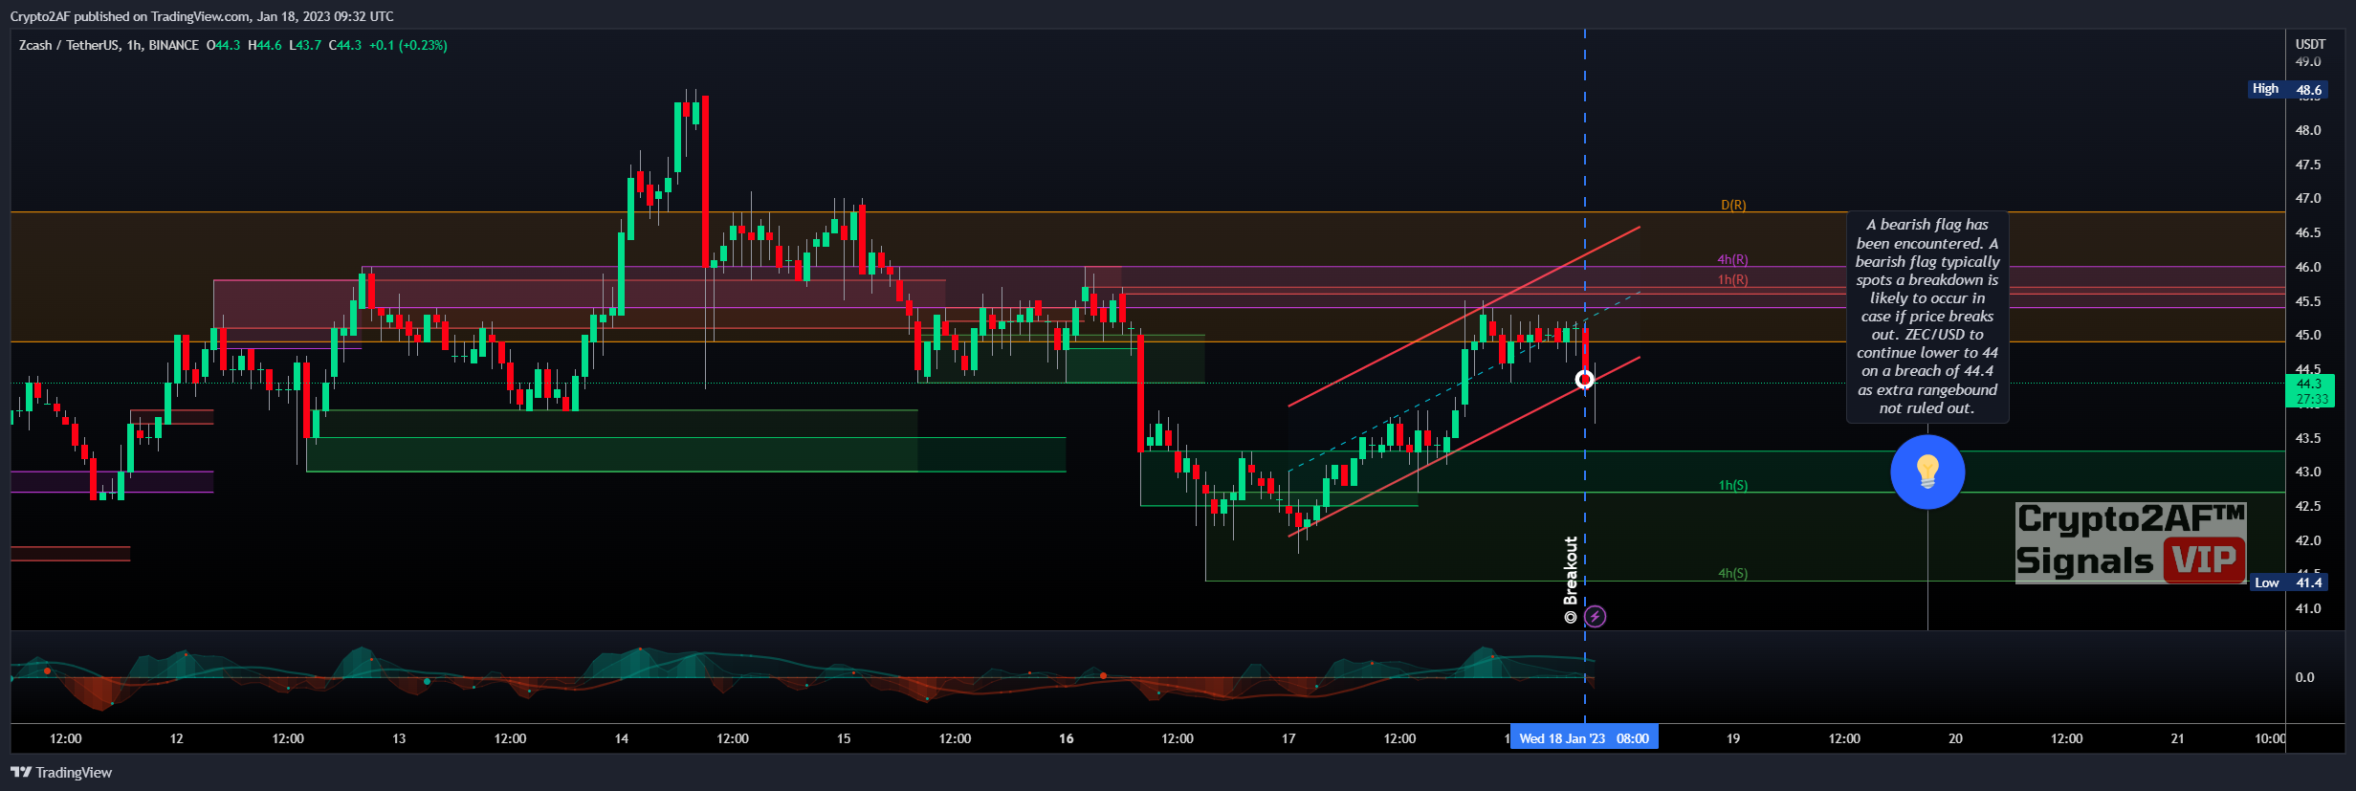2356x791 pixels.
Task: Click the bearish flag annotation text box
Action: point(1927,317)
